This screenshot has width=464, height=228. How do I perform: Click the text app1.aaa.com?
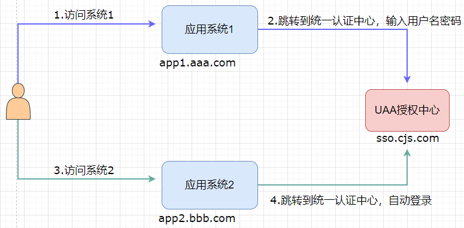pos(198,63)
